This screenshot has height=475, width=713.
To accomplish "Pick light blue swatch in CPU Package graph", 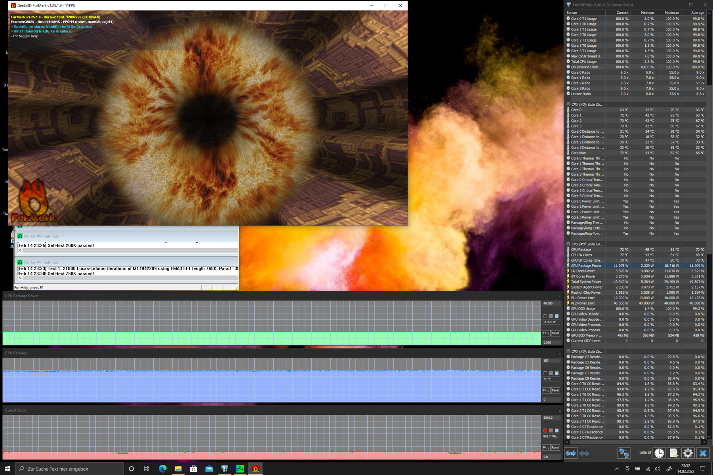I will 557,373.
